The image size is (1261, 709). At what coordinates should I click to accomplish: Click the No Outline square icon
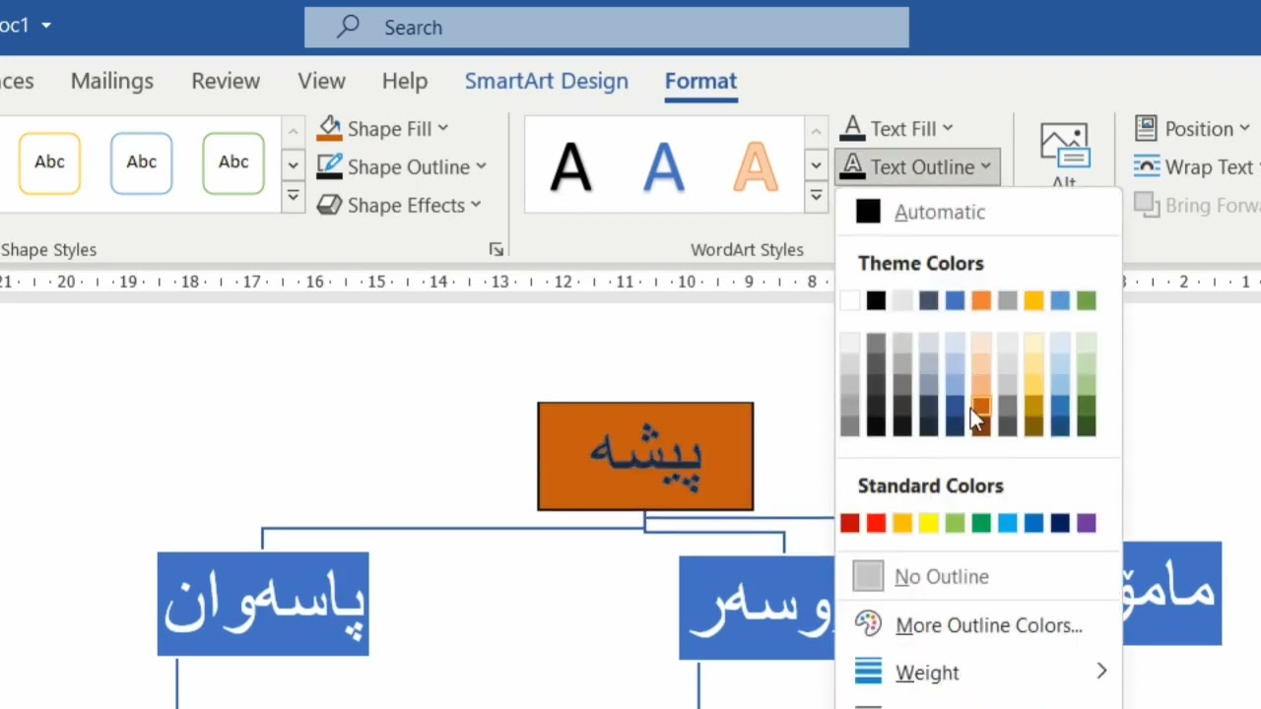868,576
